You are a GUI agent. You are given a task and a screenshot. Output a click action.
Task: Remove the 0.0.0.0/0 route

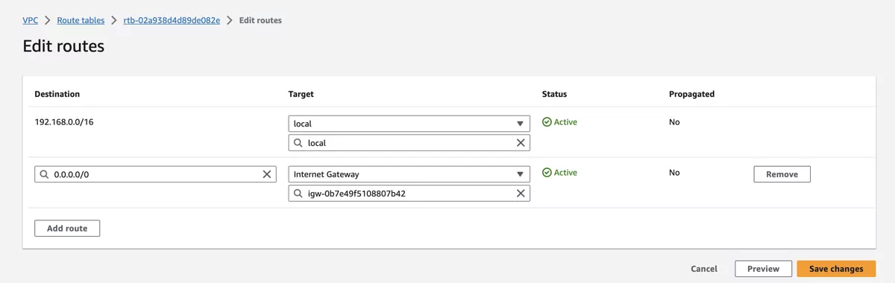pyautogui.click(x=782, y=174)
